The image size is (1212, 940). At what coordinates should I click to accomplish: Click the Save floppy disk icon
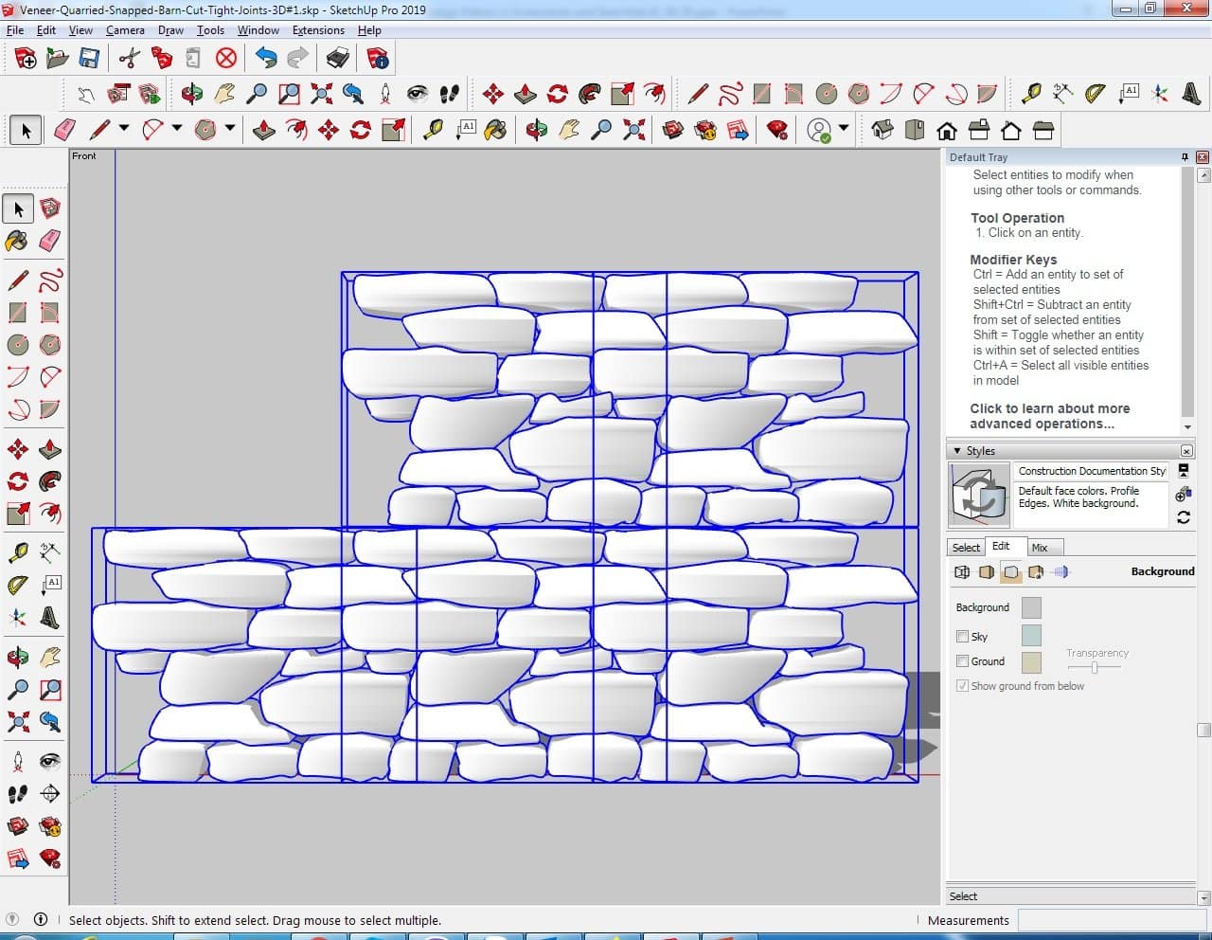[x=89, y=59]
